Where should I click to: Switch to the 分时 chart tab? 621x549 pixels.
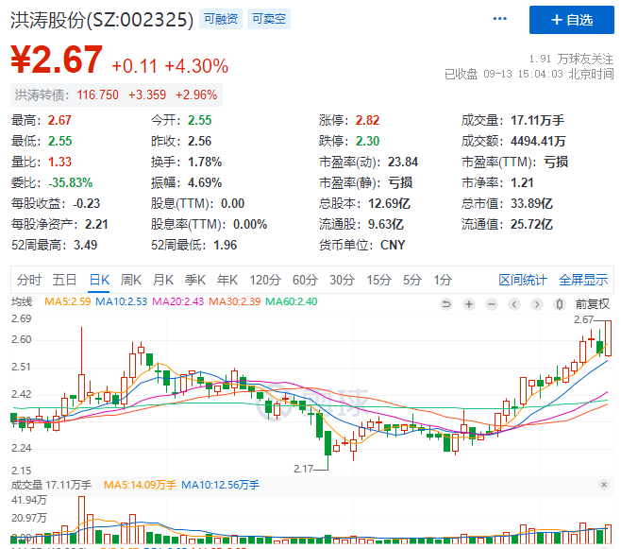click(x=29, y=280)
